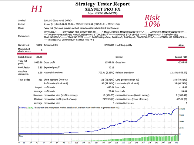Screen dimensions: 194x145
Task: Click the Average profit trade value 78.41
Action: tap(111, 91)
